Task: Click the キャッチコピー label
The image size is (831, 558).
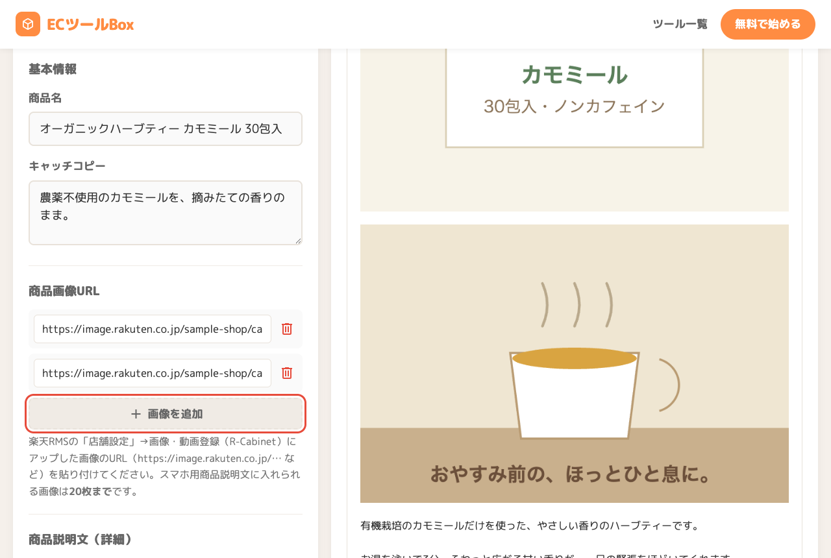Action: (x=67, y=165)
